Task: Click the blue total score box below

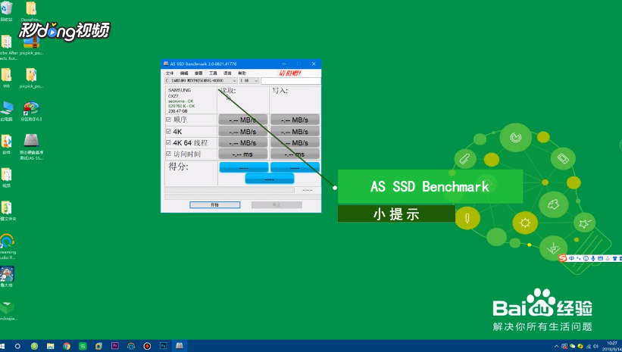Action: coord(270,179)
